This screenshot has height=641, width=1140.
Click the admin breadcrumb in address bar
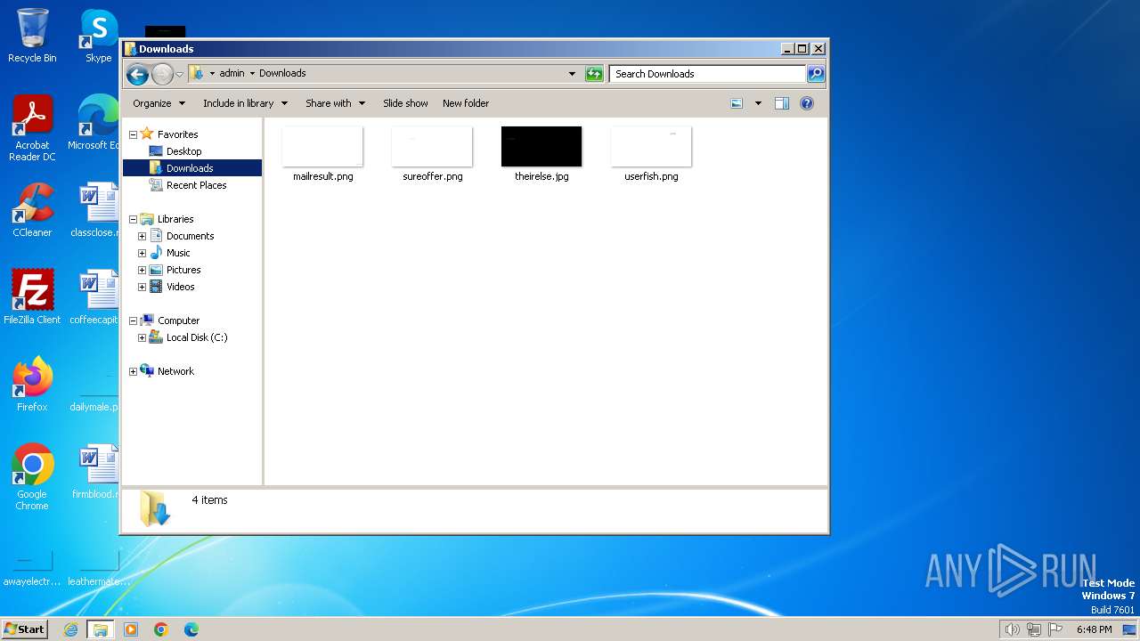point(232,74)
